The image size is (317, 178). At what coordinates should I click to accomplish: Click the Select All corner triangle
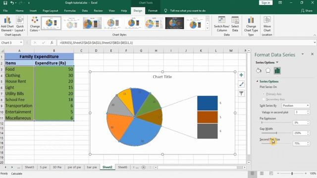pyautogui.click(x=2, y=50)
